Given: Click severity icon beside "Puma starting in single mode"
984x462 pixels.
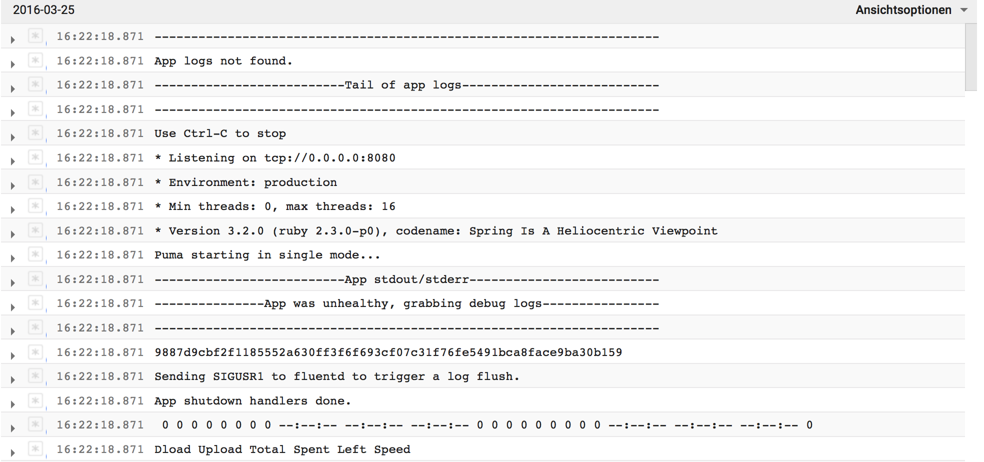Looking at the screenshot, I should pyautogui.click(x=35, y=255).
